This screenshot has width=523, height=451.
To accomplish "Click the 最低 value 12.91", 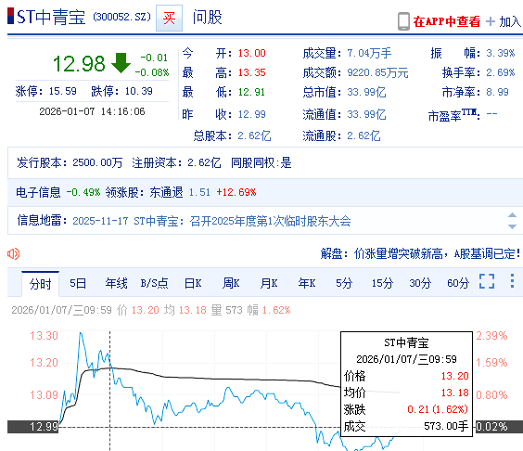I will coord(251,92).
